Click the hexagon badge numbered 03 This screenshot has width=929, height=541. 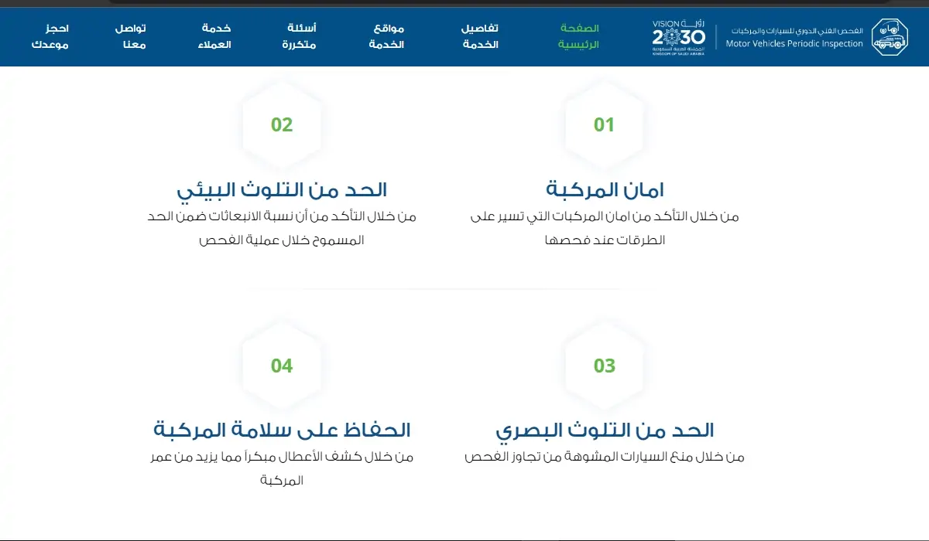point(604,366)
